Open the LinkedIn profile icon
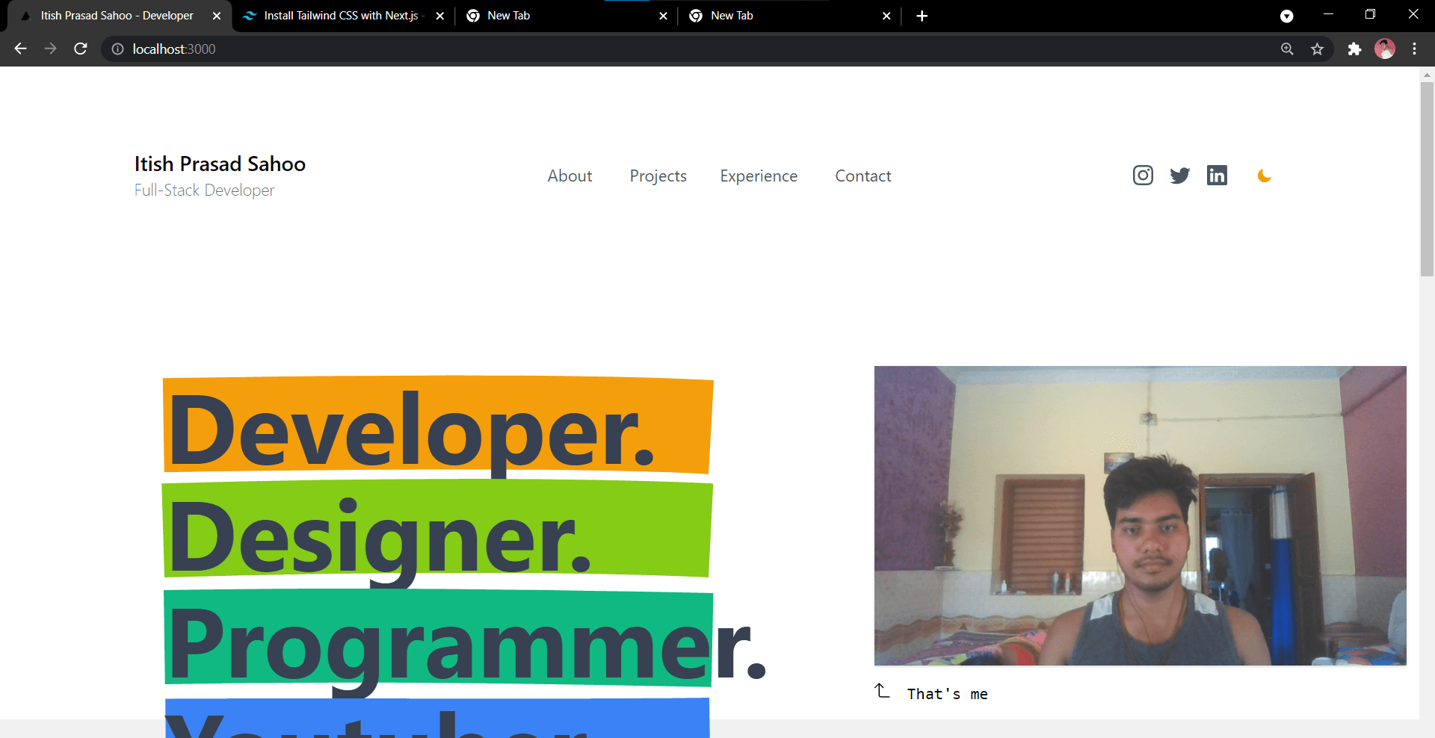 coord(1217,176)
